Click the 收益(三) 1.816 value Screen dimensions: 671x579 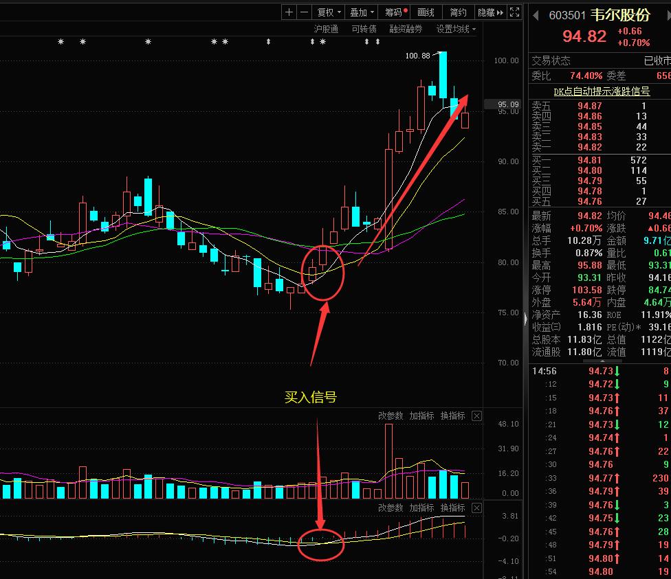coord(590,327)
